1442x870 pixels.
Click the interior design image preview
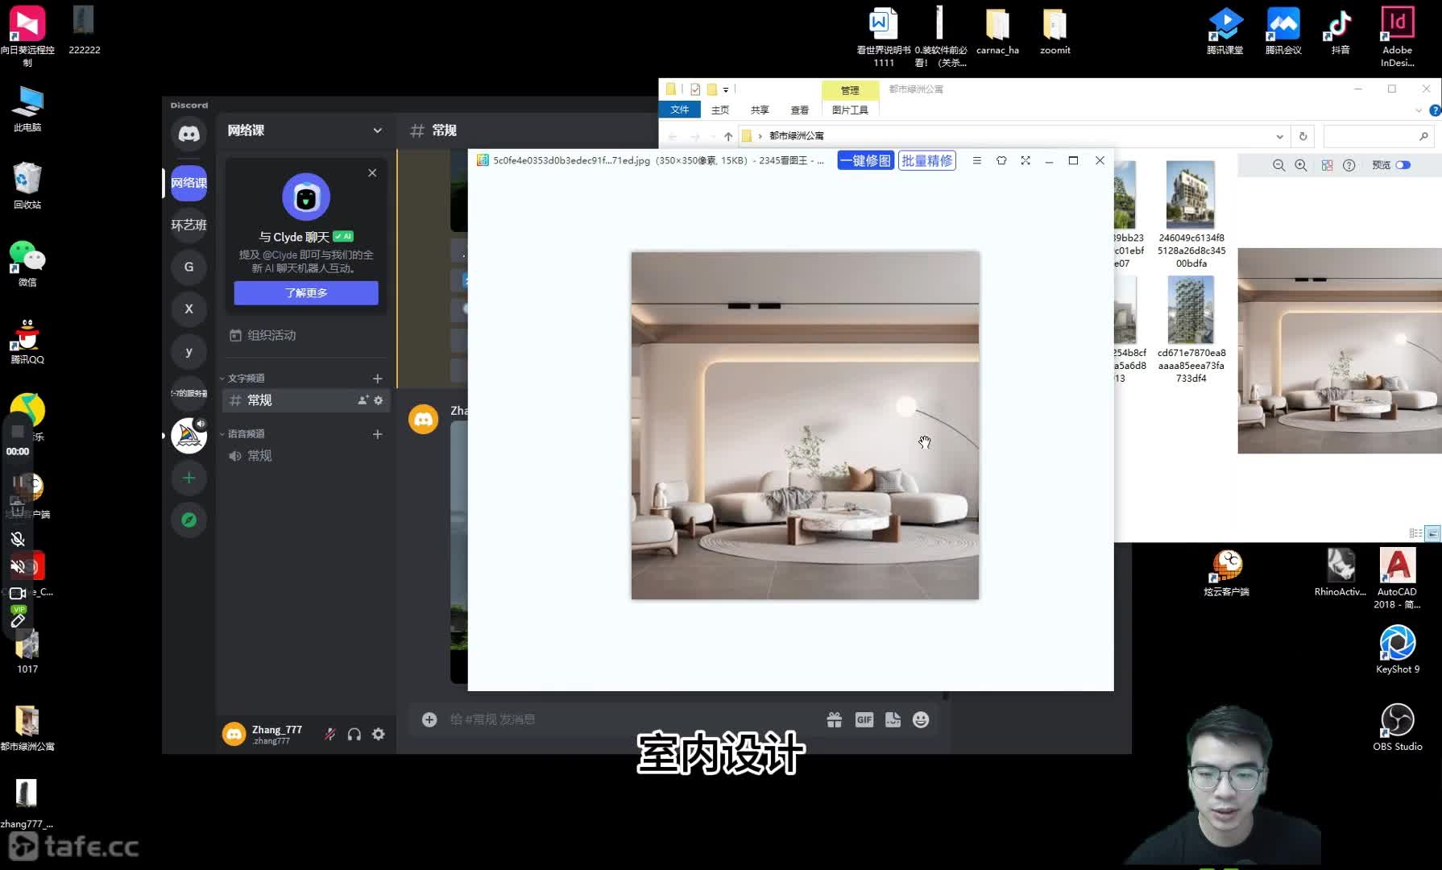tap(805, 425)
